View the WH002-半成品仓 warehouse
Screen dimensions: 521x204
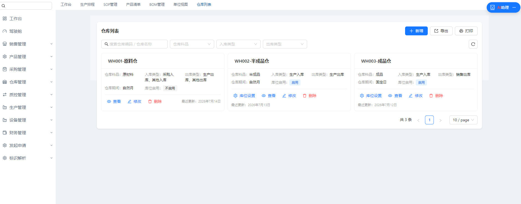(x=269, y=96)
